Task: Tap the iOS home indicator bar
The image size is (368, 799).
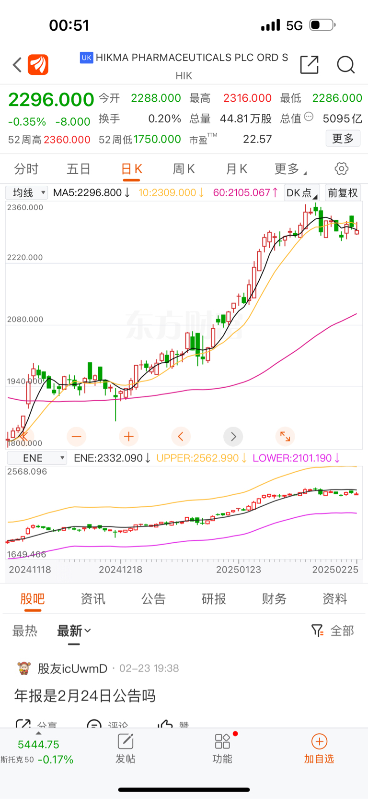Action: click(x=184, y=789)
